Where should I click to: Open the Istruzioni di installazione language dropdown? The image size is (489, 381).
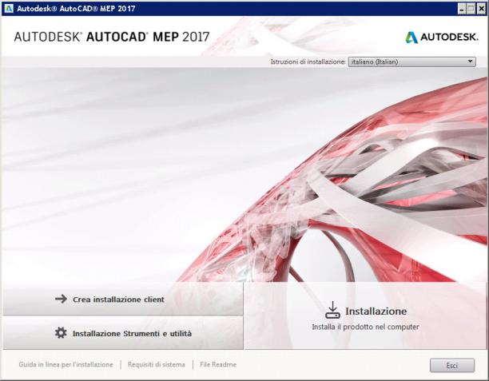[411, 62]
